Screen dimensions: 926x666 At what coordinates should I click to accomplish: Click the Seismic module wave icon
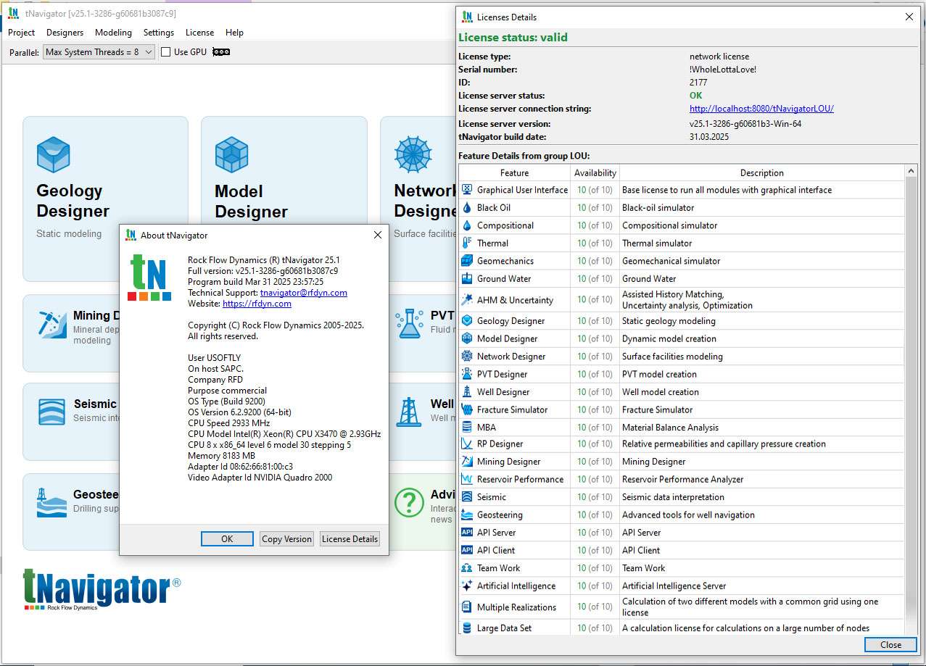coord(52,412)
